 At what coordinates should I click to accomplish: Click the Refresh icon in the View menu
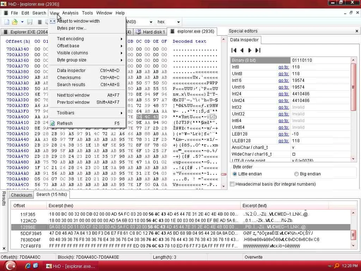coord(53,123)
